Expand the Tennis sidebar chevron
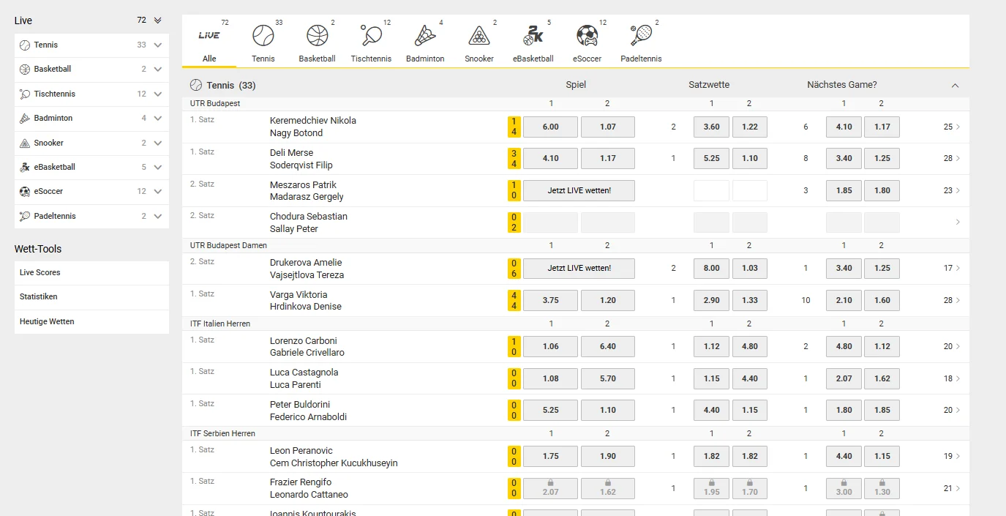This screenshot has height=516, width=1006. [158, 45]
